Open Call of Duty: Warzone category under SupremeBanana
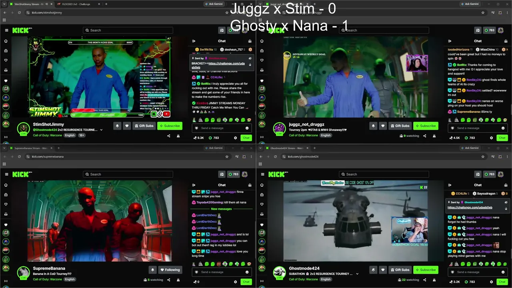The image size is (512, 288). (x=47, y=279)
